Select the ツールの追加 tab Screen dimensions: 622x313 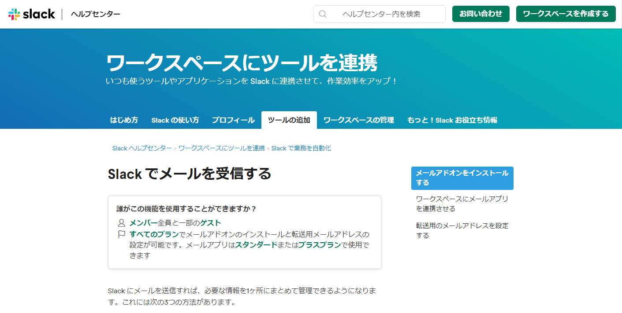point(289,120)
